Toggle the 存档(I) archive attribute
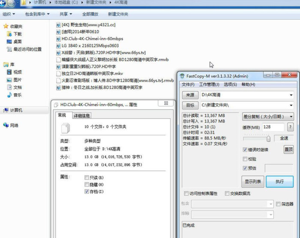The image size is (300, 238). click(x=87, y=191)
